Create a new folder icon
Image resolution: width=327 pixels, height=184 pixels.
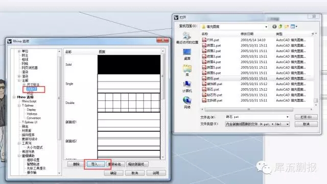[x=287, y=27]
